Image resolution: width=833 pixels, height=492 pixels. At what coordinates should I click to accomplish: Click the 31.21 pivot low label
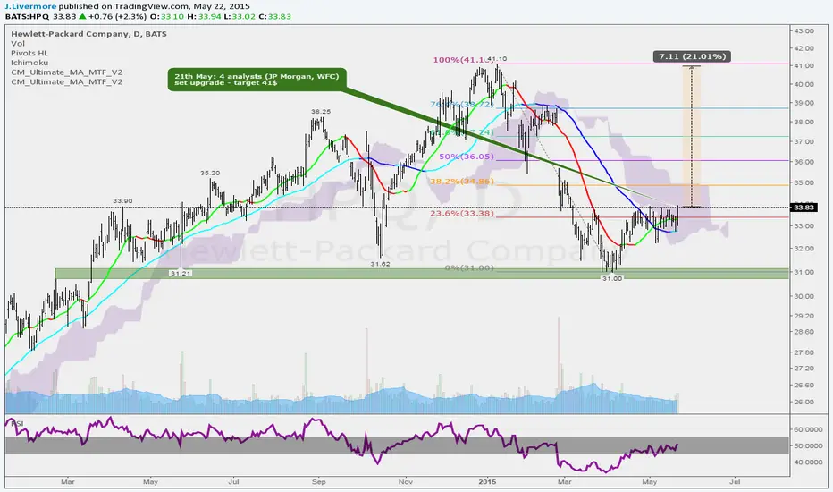pyautogui.click(x=180, y=273)
